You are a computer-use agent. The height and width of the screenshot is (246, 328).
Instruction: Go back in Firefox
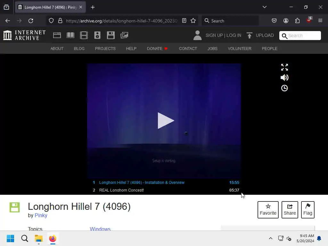pos(8,21)
